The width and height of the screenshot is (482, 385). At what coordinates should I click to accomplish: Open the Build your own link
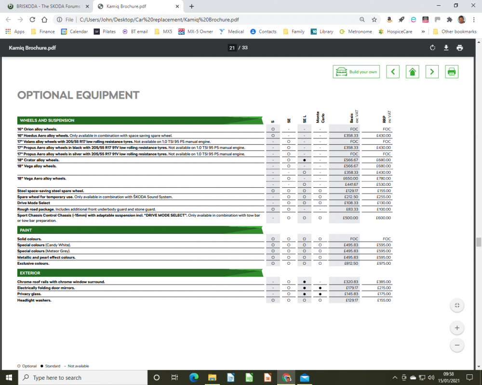pyautogui.click(x=356, y=72)
